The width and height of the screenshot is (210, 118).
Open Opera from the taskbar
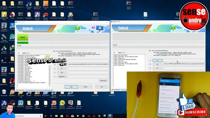tap(67, 116)
